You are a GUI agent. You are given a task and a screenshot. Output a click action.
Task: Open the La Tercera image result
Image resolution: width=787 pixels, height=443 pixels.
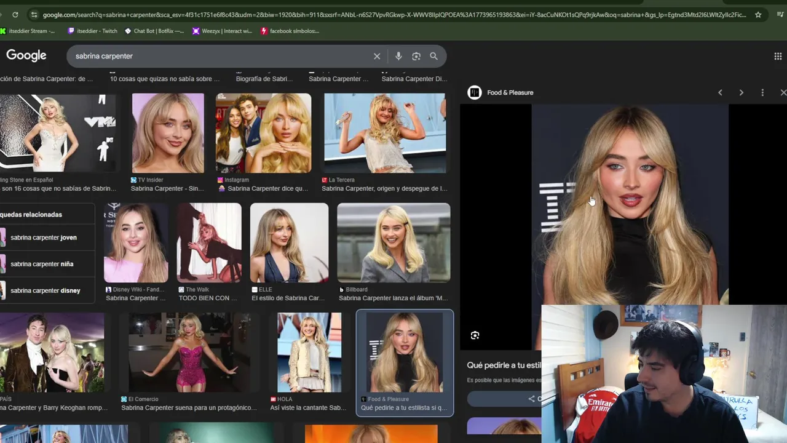(x=385, y=133)
